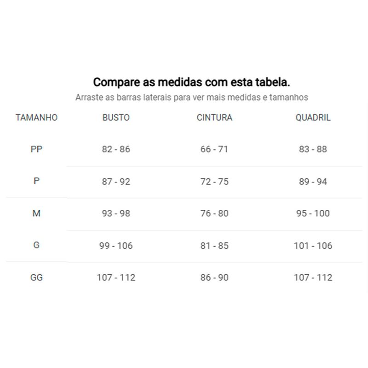Select the G size row label
The image size is (368, 368).
(x=36, y=245)
